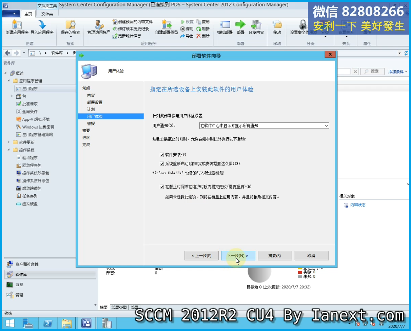Viewport: 411px width, 331px height.
Task: Click the navigation Forward arrow button
Action: [x=16, y=53]
